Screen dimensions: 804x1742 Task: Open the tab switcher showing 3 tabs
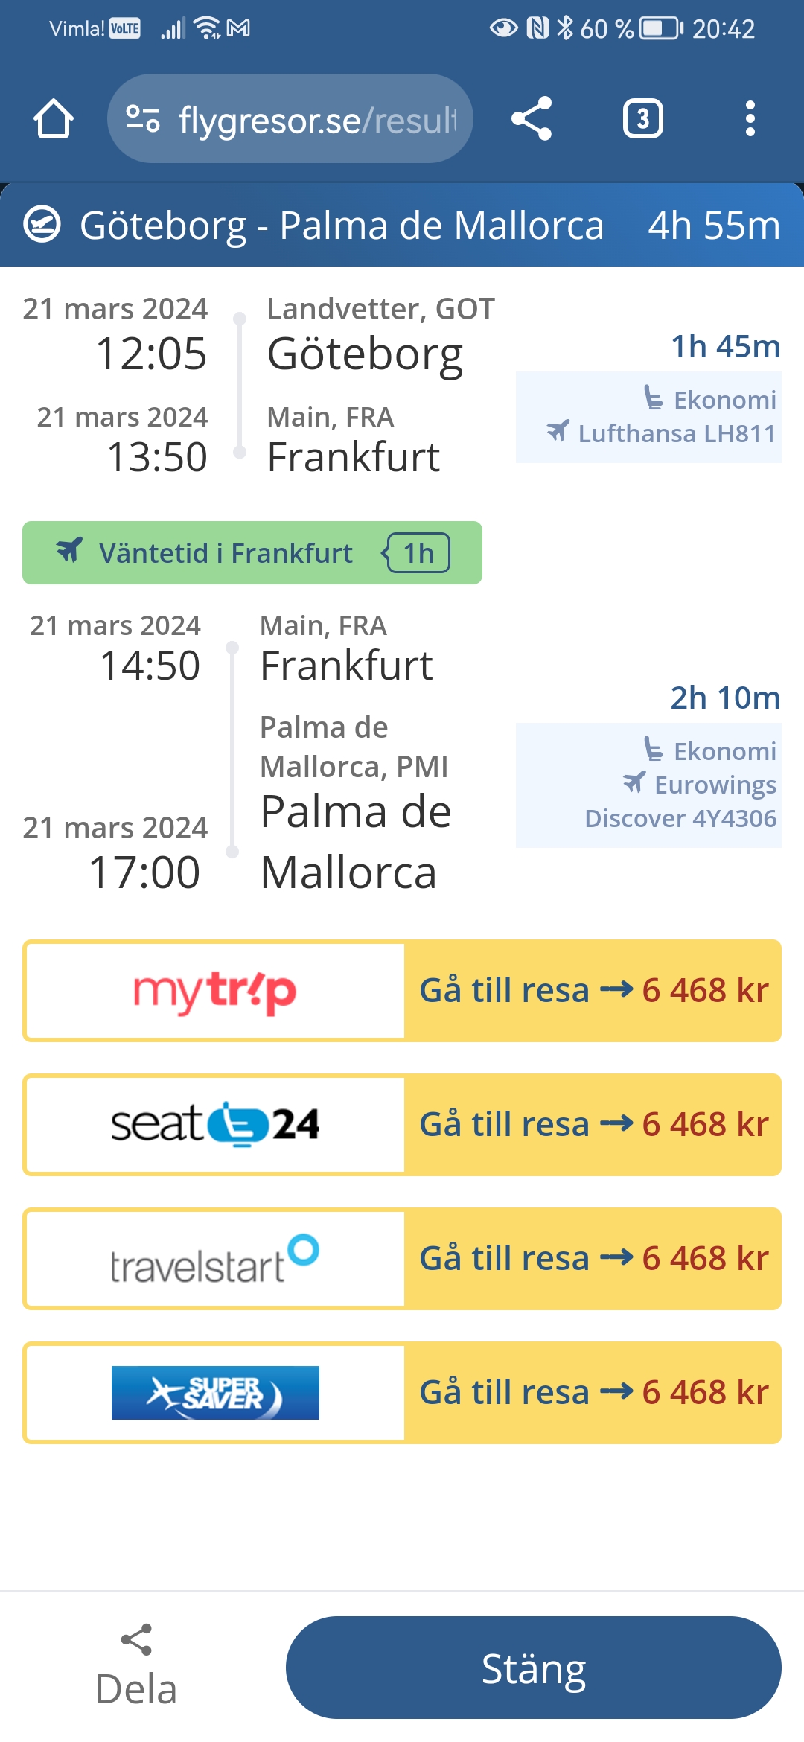642,119
